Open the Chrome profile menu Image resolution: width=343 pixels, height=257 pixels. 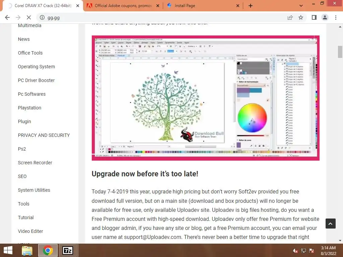325,17
